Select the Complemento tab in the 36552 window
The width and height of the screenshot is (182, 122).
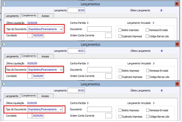[x=29, y=96]
